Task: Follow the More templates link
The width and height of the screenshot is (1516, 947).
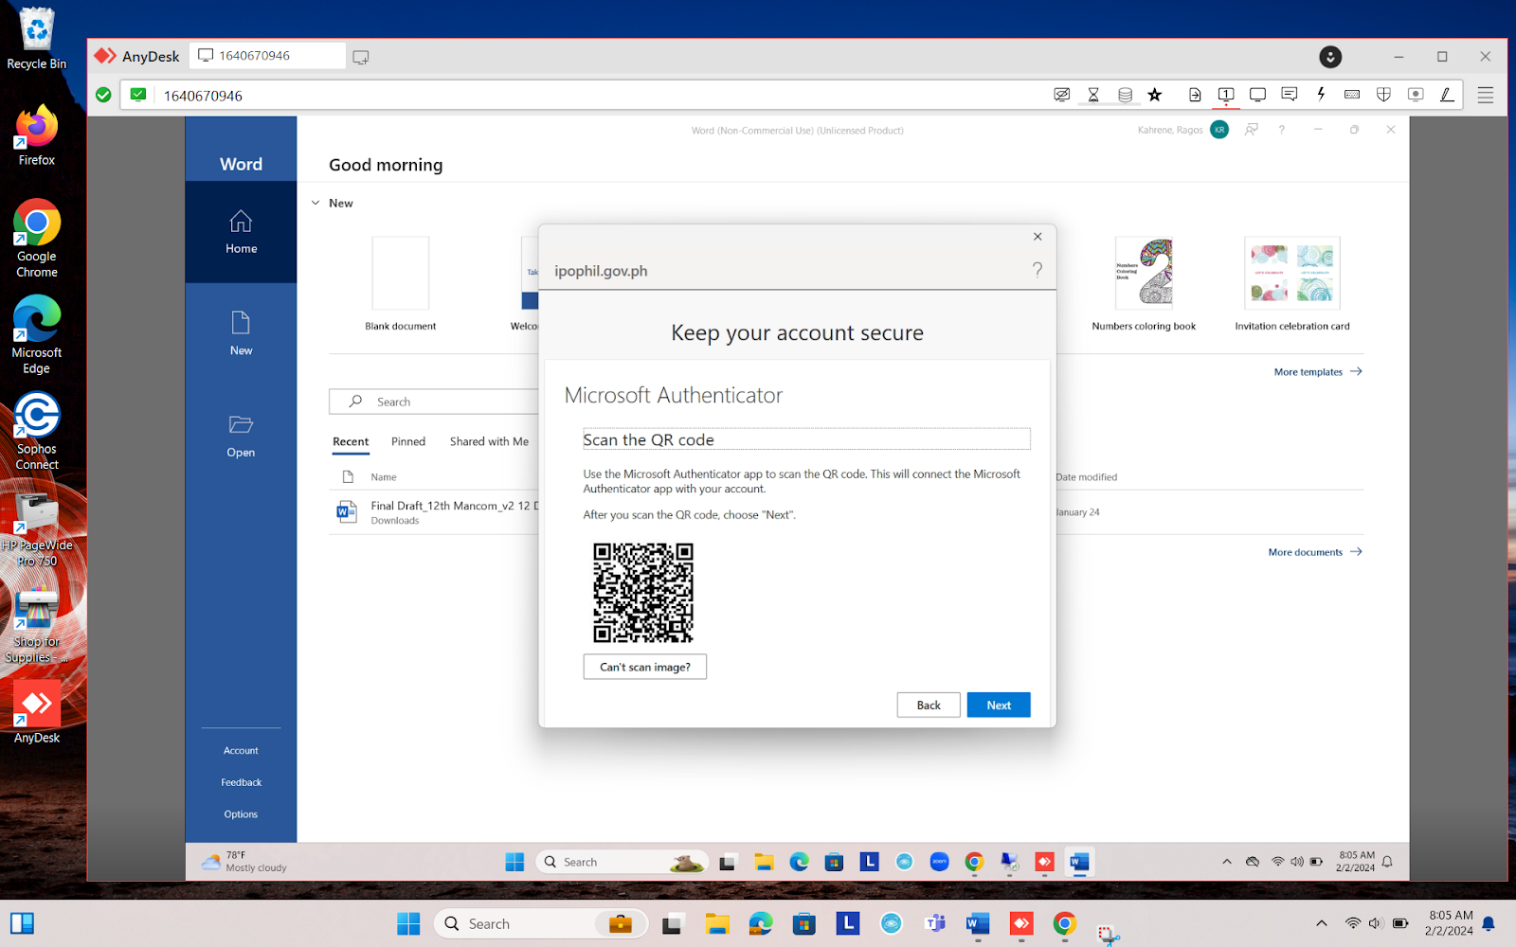Action: (1318, 372)
